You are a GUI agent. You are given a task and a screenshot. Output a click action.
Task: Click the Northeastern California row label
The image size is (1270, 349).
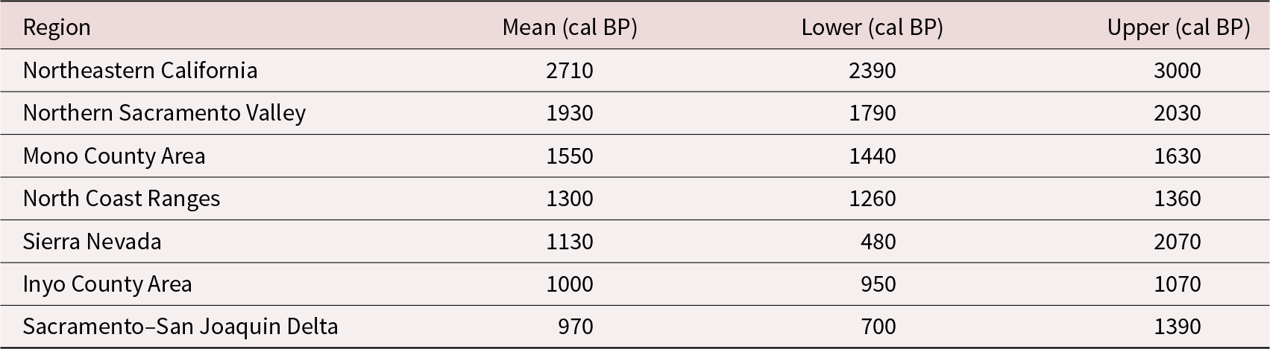140,71
